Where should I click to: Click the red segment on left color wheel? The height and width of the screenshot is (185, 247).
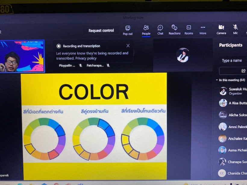pos(53,154)
